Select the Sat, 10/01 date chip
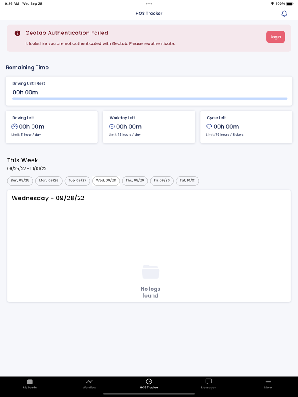This screenshot has height=397, width=298. pyautogui.click(x=187, y=181)
